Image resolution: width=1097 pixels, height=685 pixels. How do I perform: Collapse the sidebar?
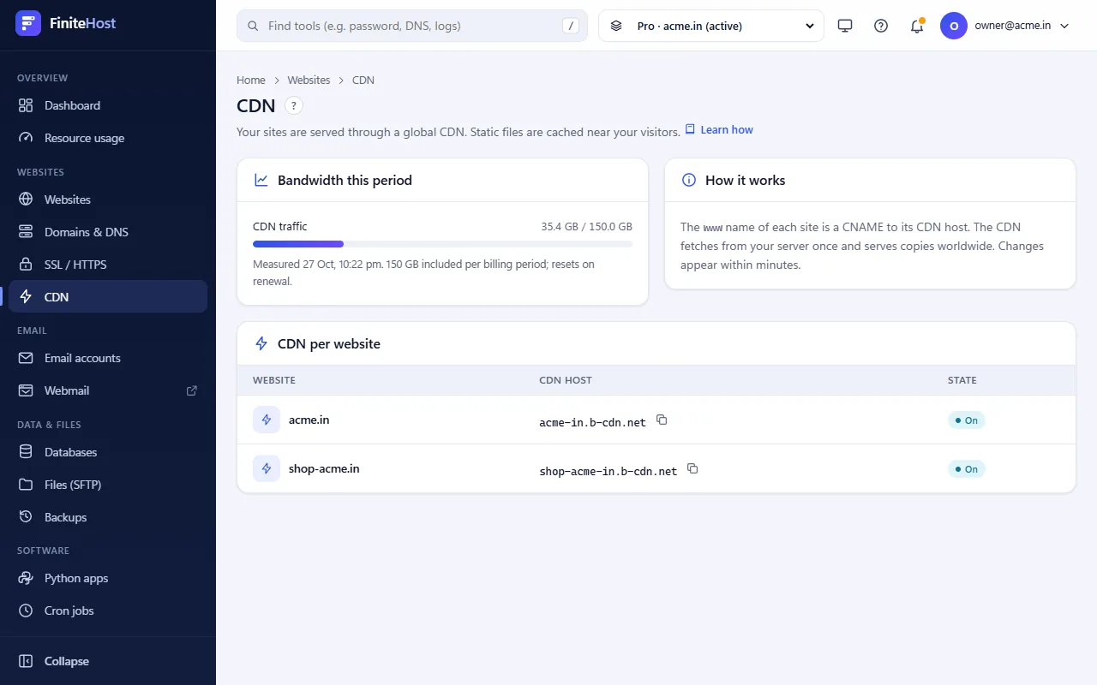pyautogui.click(x=108, y=661)
